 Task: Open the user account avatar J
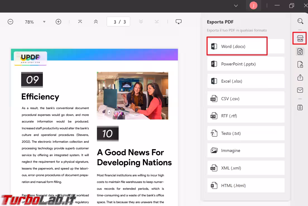pos(253,6)
